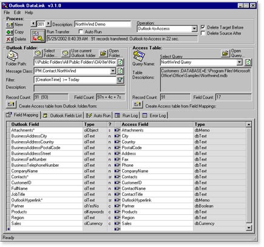Check Delete Source After
264x247 pixels.
(x=203, y=33)
